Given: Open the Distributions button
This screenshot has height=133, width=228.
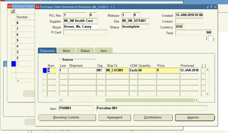Looking at the screenshot, I should tap(153, 117).
